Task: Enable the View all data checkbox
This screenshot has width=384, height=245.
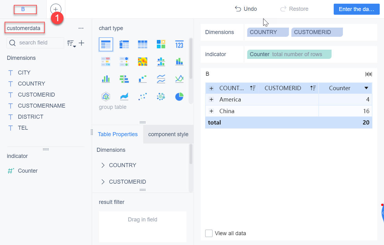Action: (209, 233)
